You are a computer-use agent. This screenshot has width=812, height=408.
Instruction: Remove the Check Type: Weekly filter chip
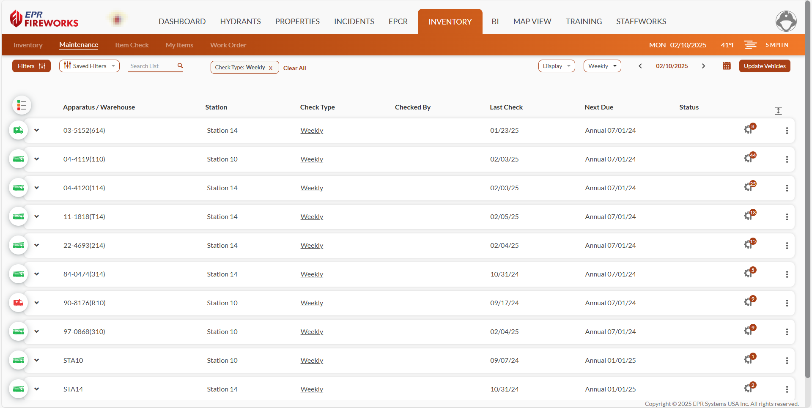pos(271,67)
